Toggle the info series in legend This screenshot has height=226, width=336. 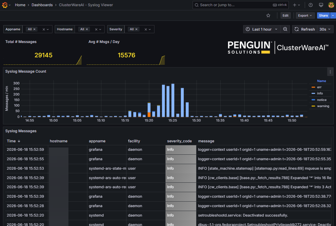[x=320, y=93]
